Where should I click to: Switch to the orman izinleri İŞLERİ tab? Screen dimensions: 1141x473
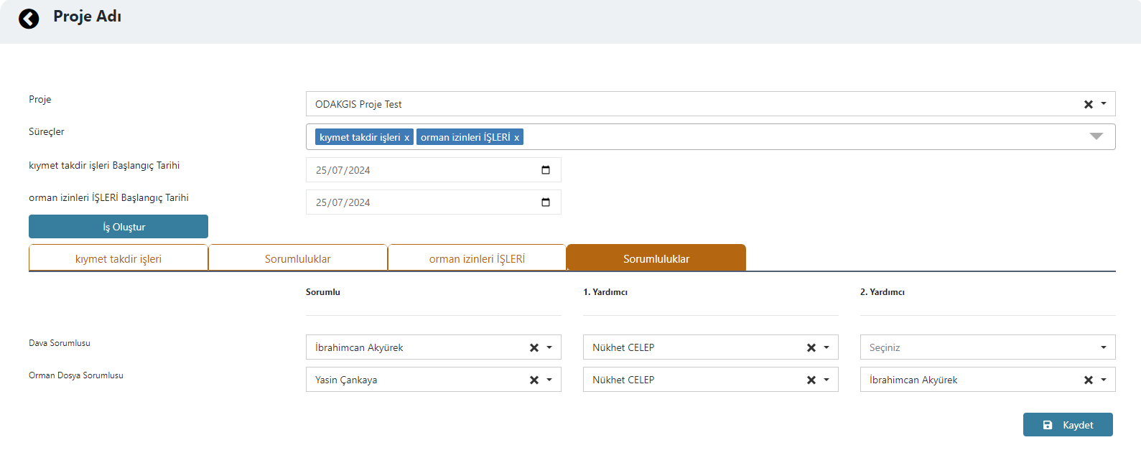(477, 258)
